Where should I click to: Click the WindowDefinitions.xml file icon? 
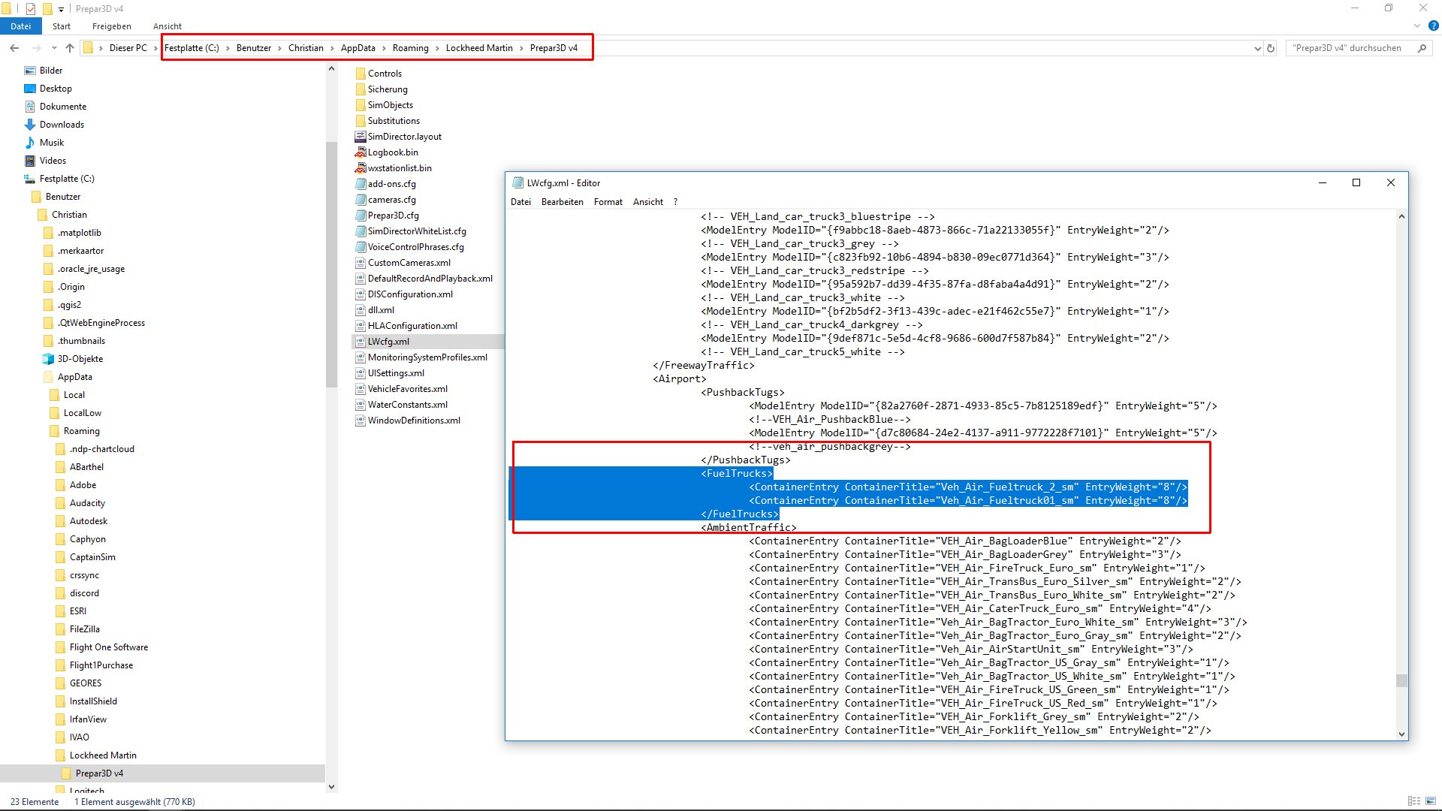[361, 420]
